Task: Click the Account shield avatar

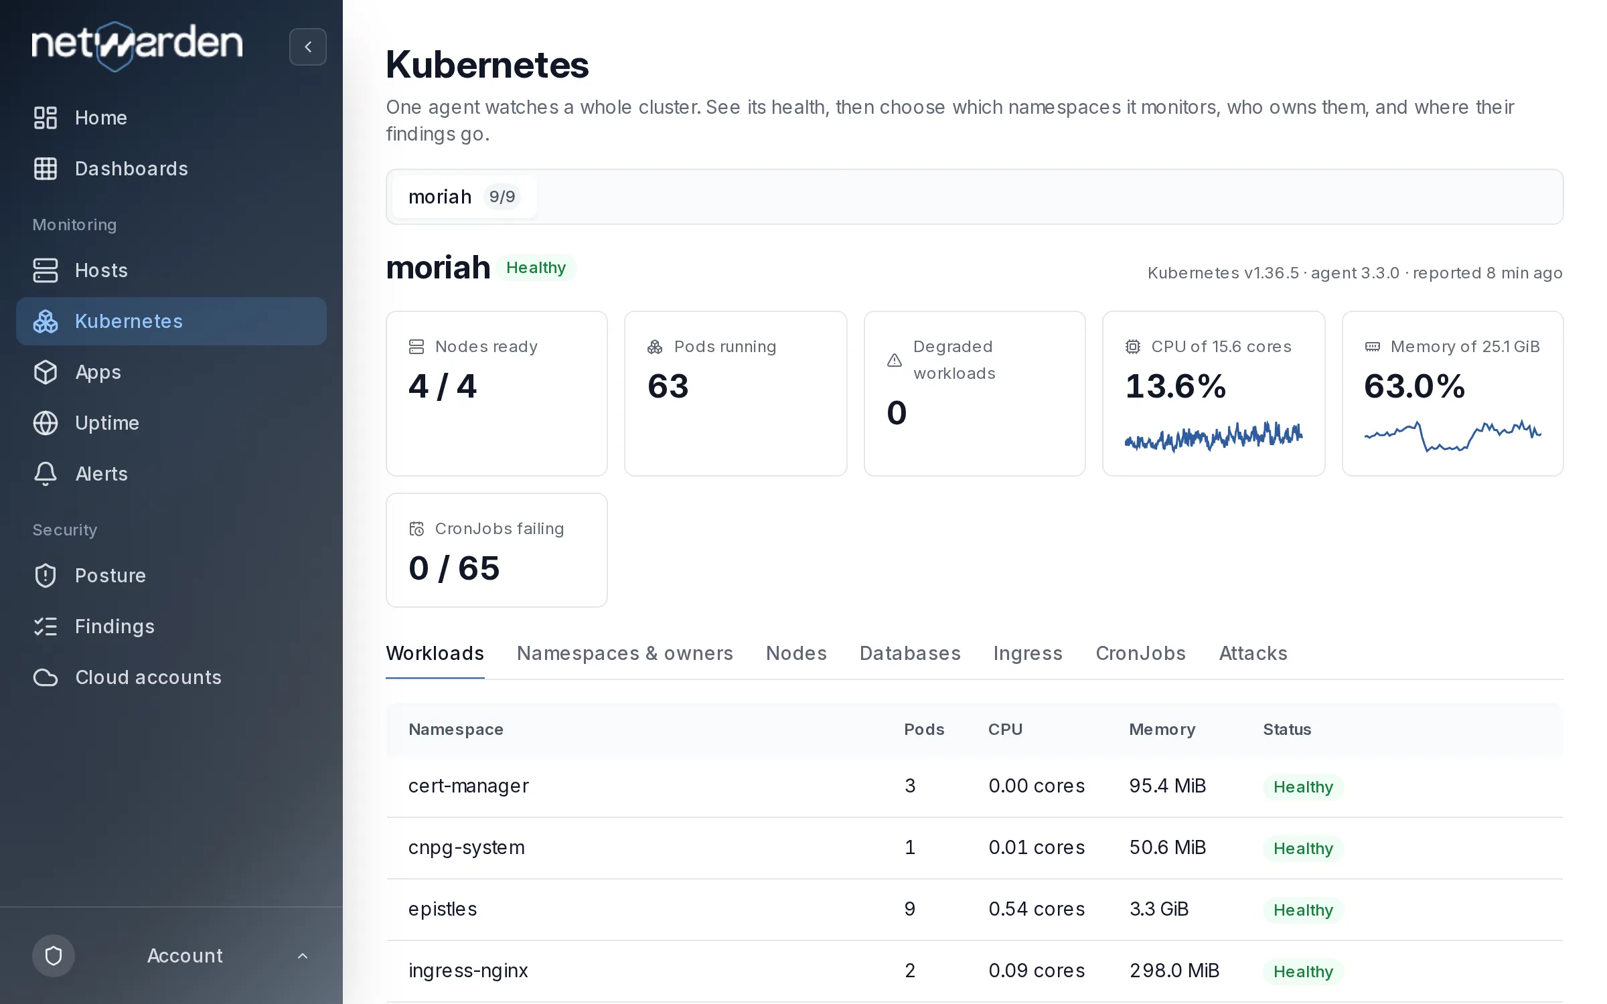Action: (54, 956)
